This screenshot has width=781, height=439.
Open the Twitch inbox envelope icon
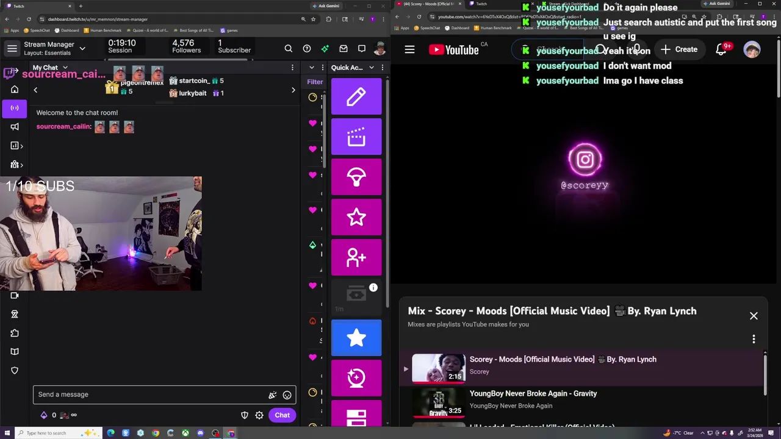[x=344, y=49]
